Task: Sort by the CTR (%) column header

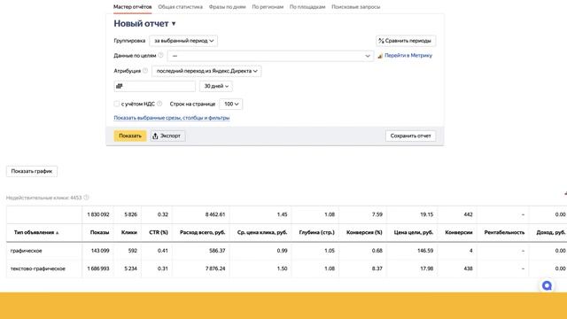Action: coord(159,232)
